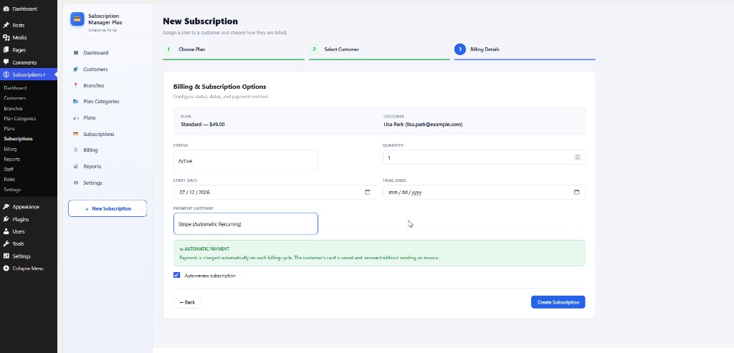Click the WordPress Dashboard speedometer icon
This screenshot has height=353, width=734.
click(6, 9)
